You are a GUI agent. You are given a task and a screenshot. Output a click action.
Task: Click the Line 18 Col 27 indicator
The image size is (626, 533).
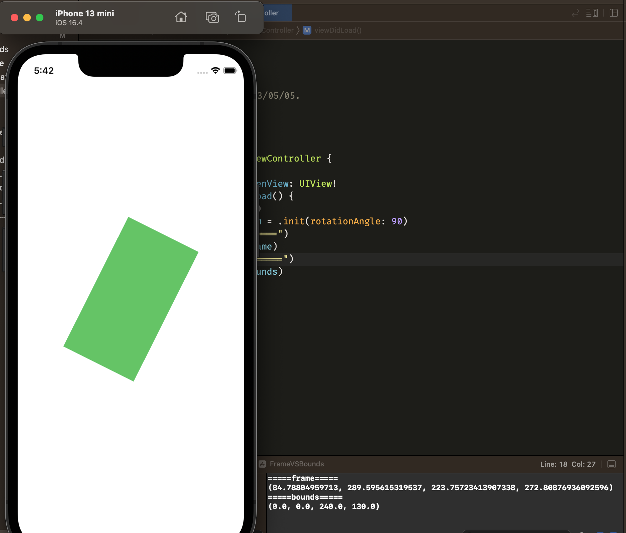(567, 464)
